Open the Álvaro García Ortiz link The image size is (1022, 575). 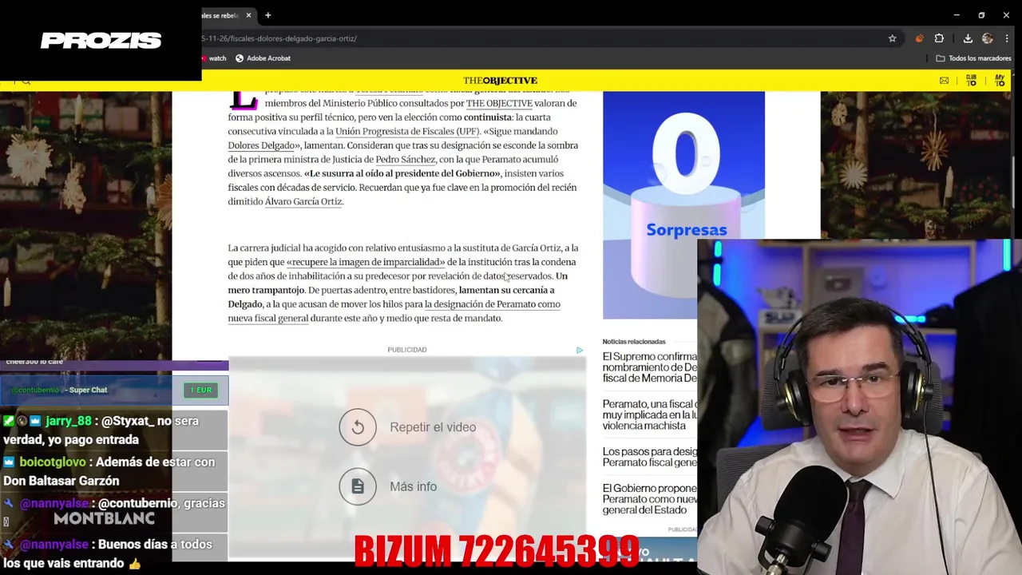303,202
